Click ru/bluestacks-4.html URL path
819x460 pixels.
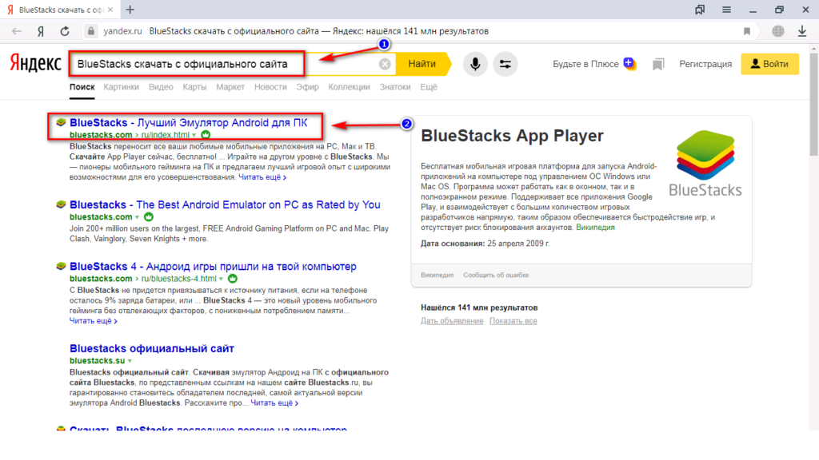click(178, 279)
